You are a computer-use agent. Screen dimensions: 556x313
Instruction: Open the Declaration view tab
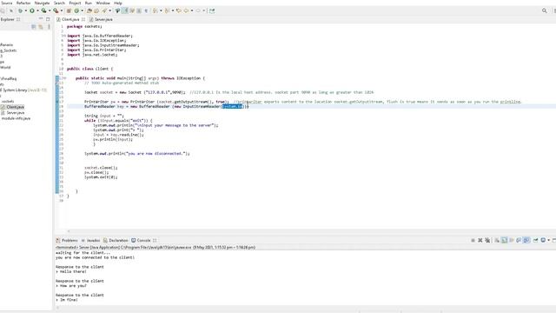tap(116, 240)
